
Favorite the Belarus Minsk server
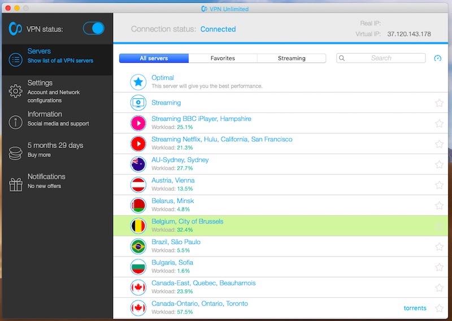tap(439, 205)
